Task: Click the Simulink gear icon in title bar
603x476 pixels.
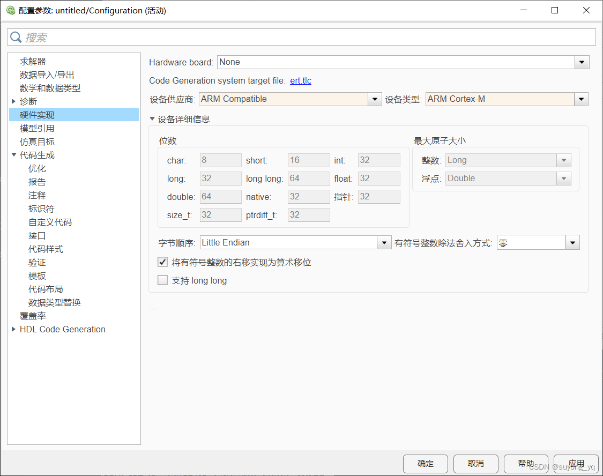Action: [x=10, y=10]
